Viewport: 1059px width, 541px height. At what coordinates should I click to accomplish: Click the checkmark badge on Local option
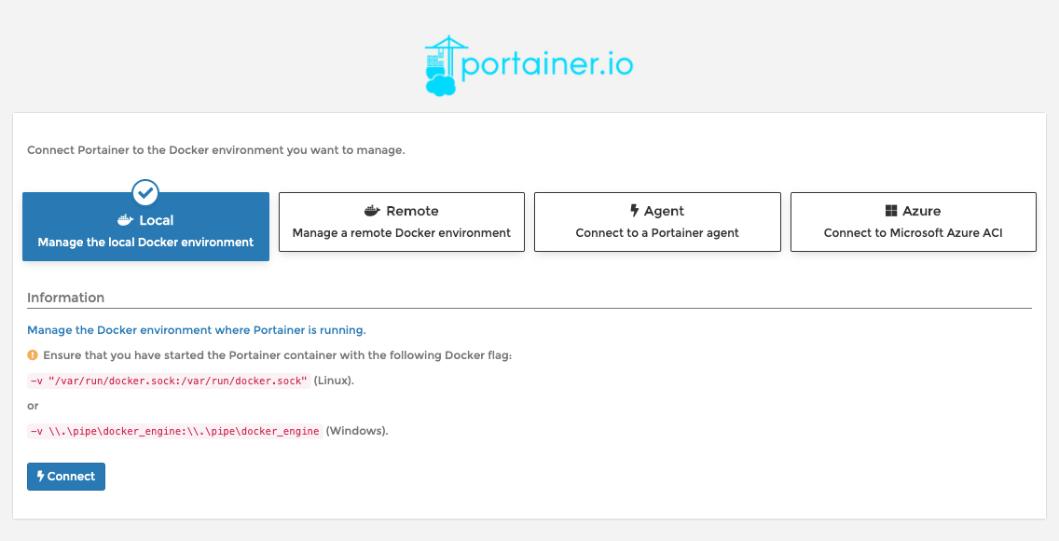(145, 192)
